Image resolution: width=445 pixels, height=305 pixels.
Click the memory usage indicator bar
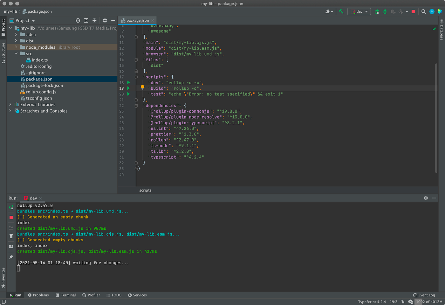pyautogui.click(x=429, y=302)
